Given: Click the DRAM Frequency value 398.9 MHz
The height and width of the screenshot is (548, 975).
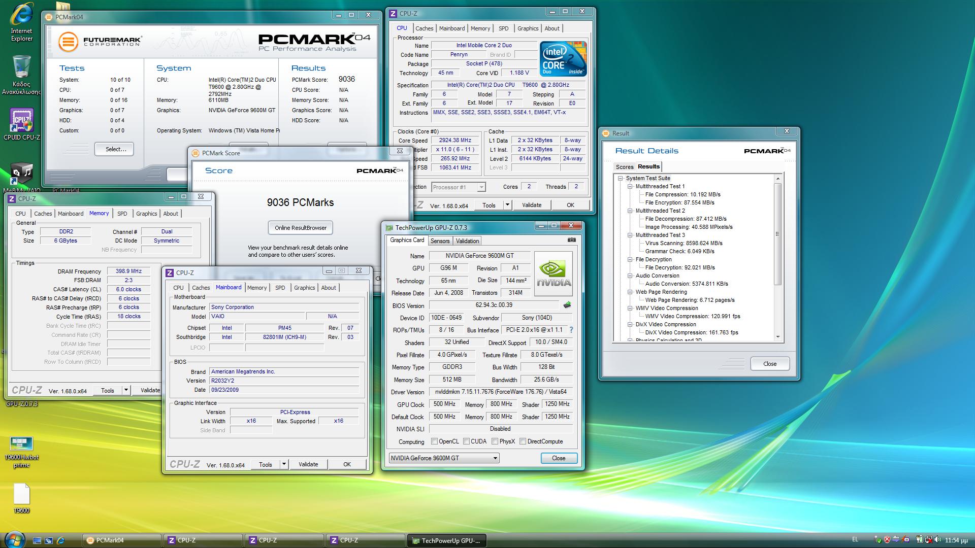Looking at the screenshot, I should (x=128, y=271).
